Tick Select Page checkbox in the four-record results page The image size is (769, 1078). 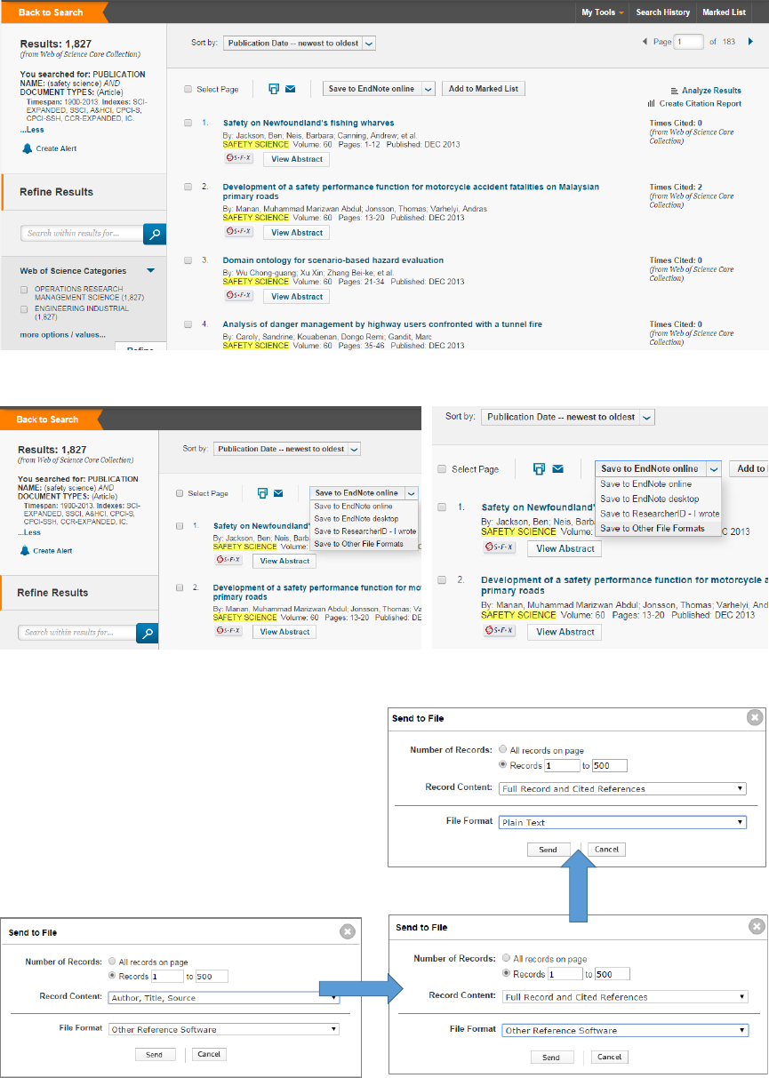coord(188,89)
